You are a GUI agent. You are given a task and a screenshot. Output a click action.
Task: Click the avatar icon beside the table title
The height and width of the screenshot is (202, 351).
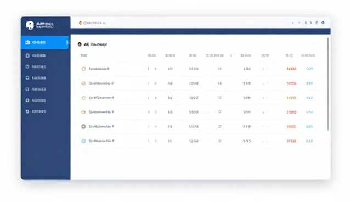(x=80, y=44)
